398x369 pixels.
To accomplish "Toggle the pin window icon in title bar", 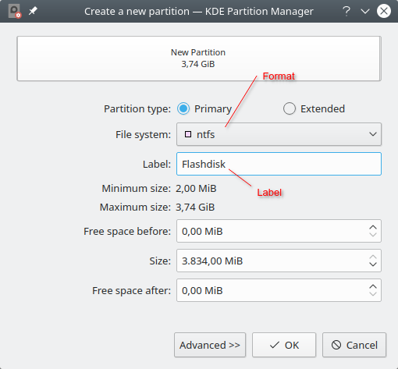I will coord(33,11).
